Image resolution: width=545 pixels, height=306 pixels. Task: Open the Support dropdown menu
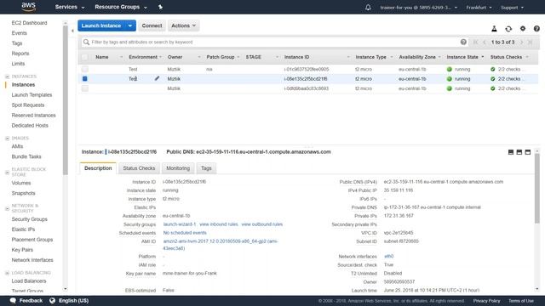pyautogui.click(x=512, y=8)
